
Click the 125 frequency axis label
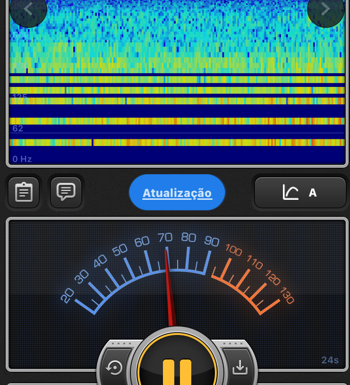[x=20, y=97]
